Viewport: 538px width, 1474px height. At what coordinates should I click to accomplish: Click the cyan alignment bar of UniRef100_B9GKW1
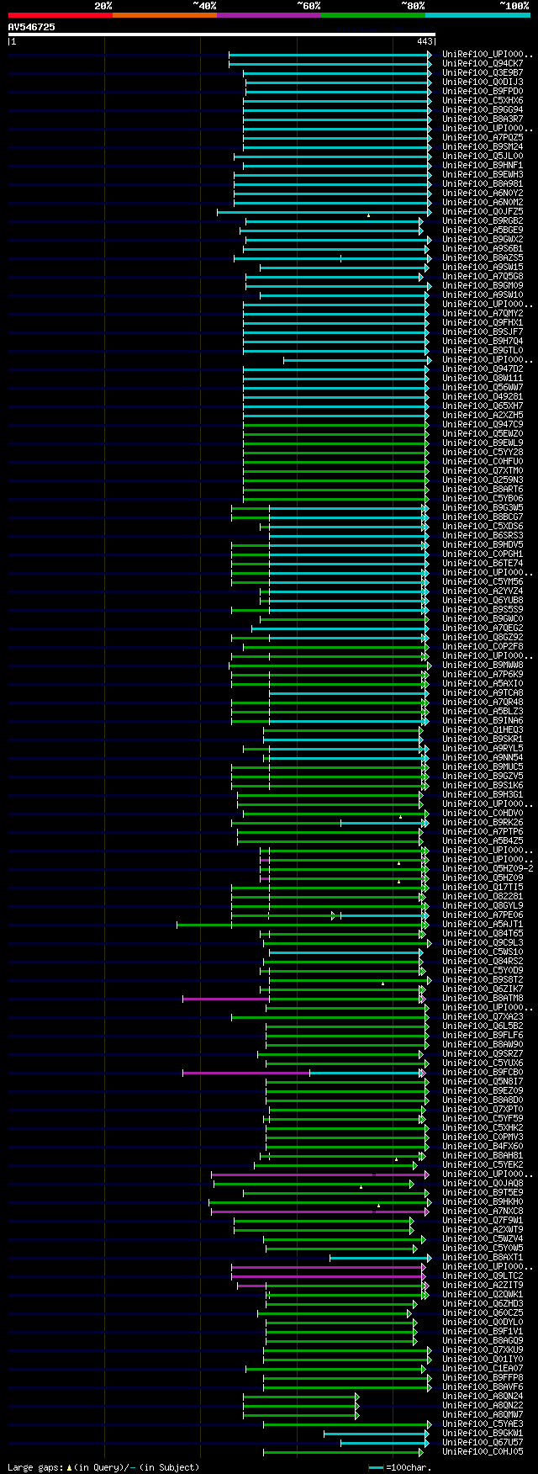377,1433
